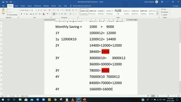Image resolution: width=181 pixels, height=102 pixels.
Task: Open File Explorer from the taskbar
Action: 20,99
